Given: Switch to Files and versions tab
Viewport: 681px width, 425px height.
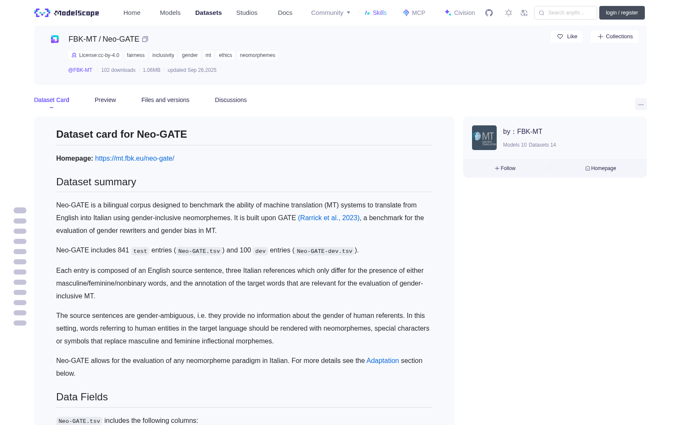Looking at the screenshot, I should (165, 100).
